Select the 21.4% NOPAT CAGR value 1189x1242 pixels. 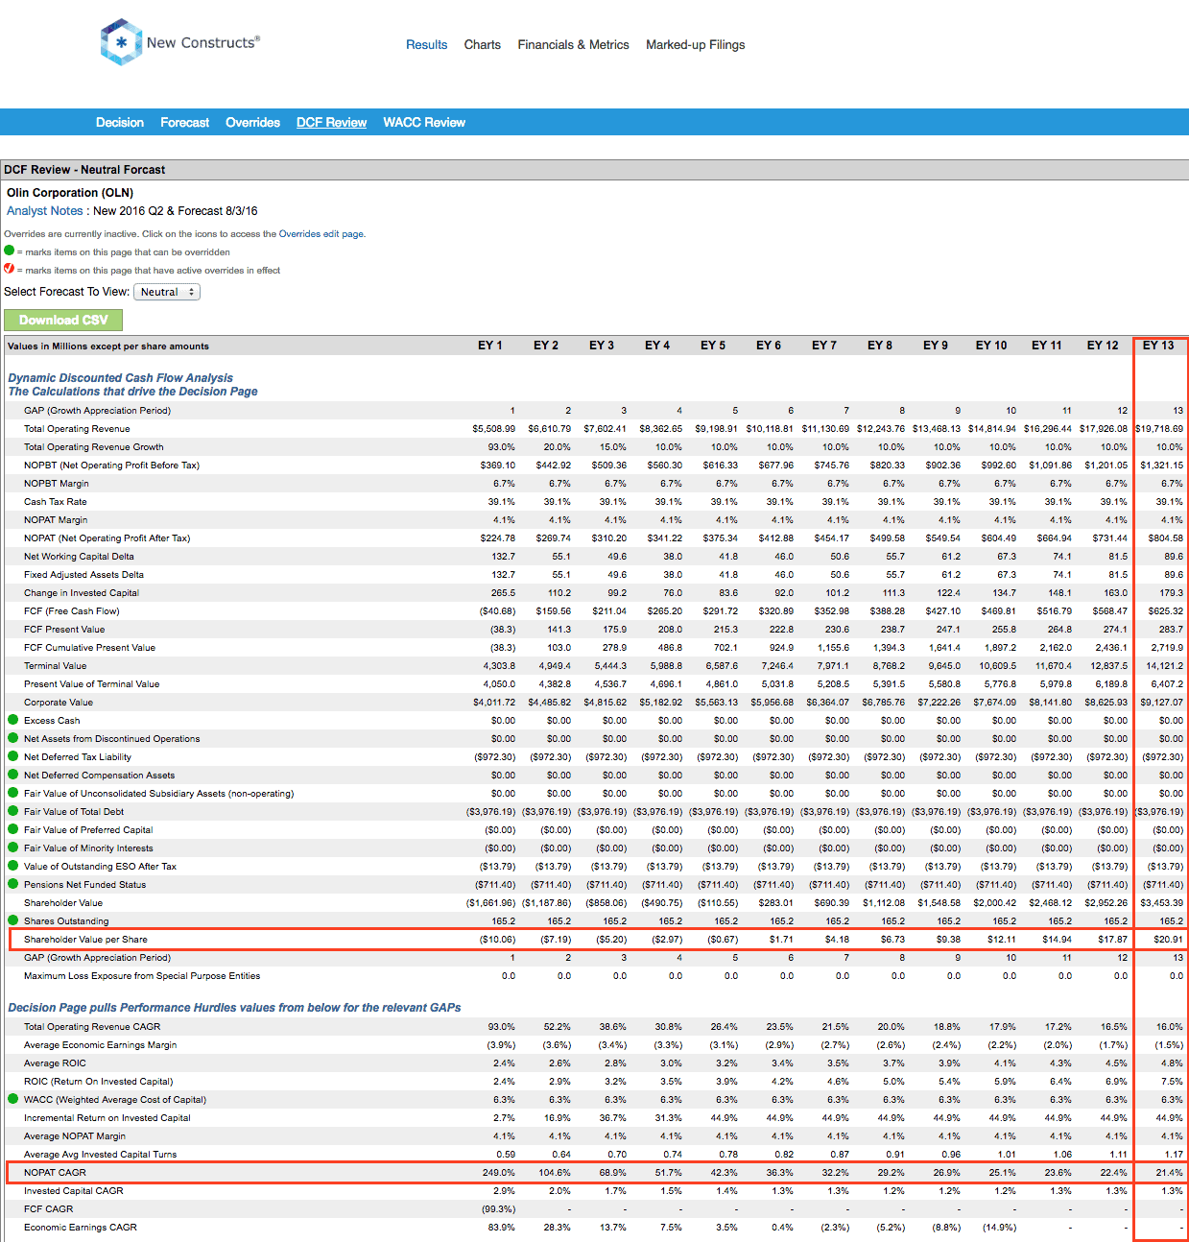tap(1170, 1173)
